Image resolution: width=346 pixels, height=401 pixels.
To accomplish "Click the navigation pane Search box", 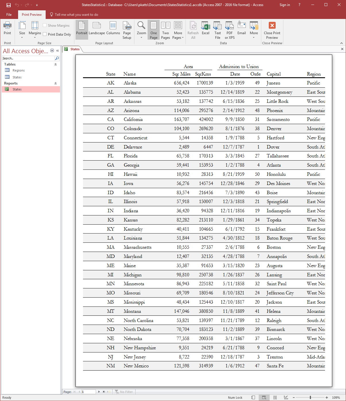I will (x=28, y=58).
